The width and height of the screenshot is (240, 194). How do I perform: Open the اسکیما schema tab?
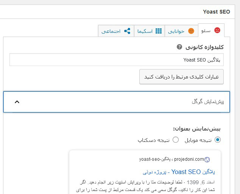(150, 31)
